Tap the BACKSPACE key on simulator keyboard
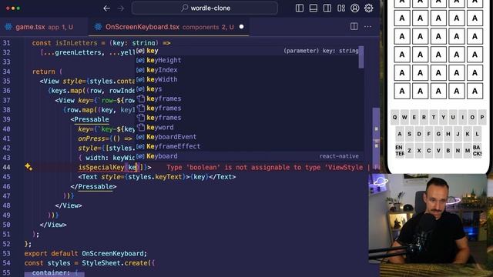The height and width of the screenshot is (277, 493). tap(477, 151)
